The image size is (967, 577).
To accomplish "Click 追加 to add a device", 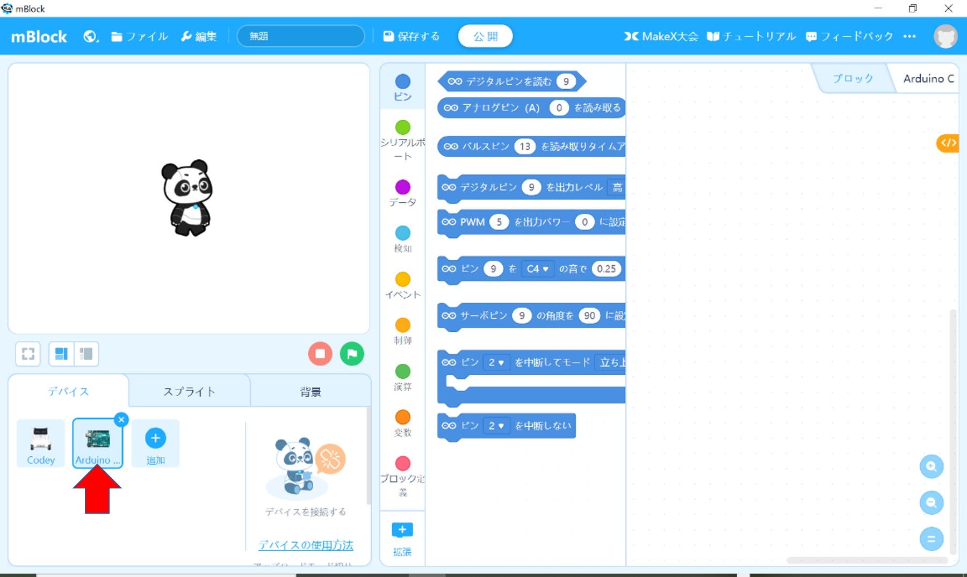I will point(155,443).
